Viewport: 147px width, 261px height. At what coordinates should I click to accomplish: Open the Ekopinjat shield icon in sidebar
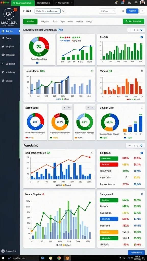point(3,55)
